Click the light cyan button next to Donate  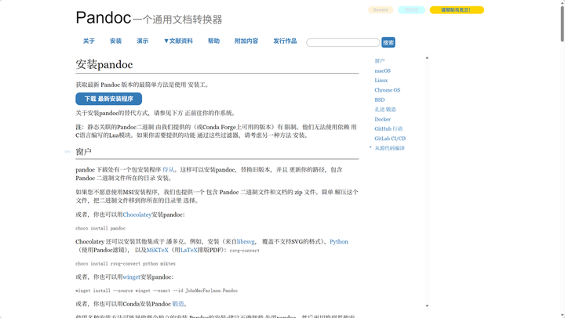coord(411,10)
